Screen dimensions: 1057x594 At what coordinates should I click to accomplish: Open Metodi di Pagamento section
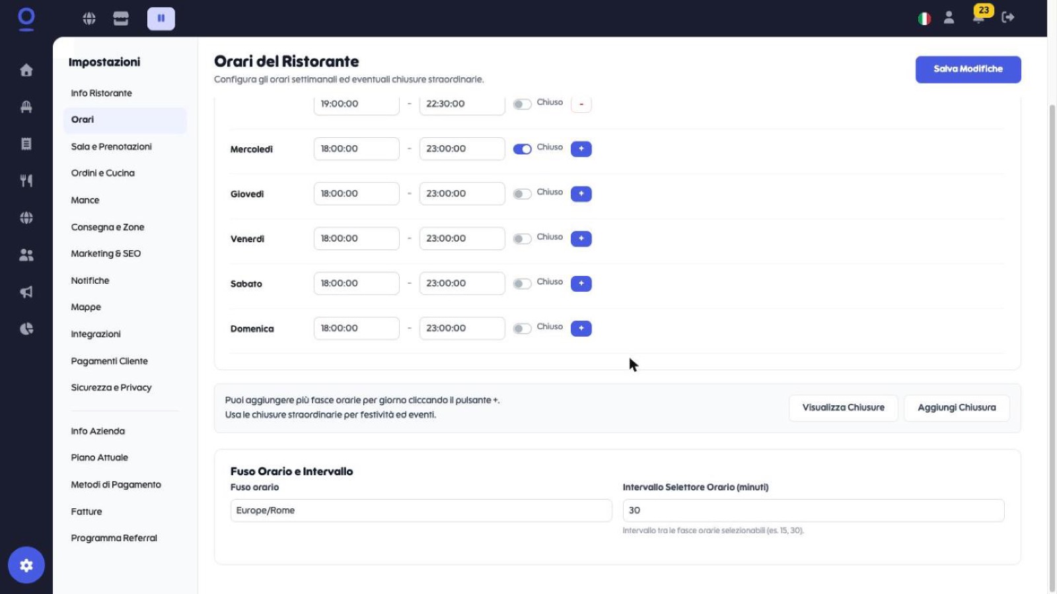click(x=116, y=484)
